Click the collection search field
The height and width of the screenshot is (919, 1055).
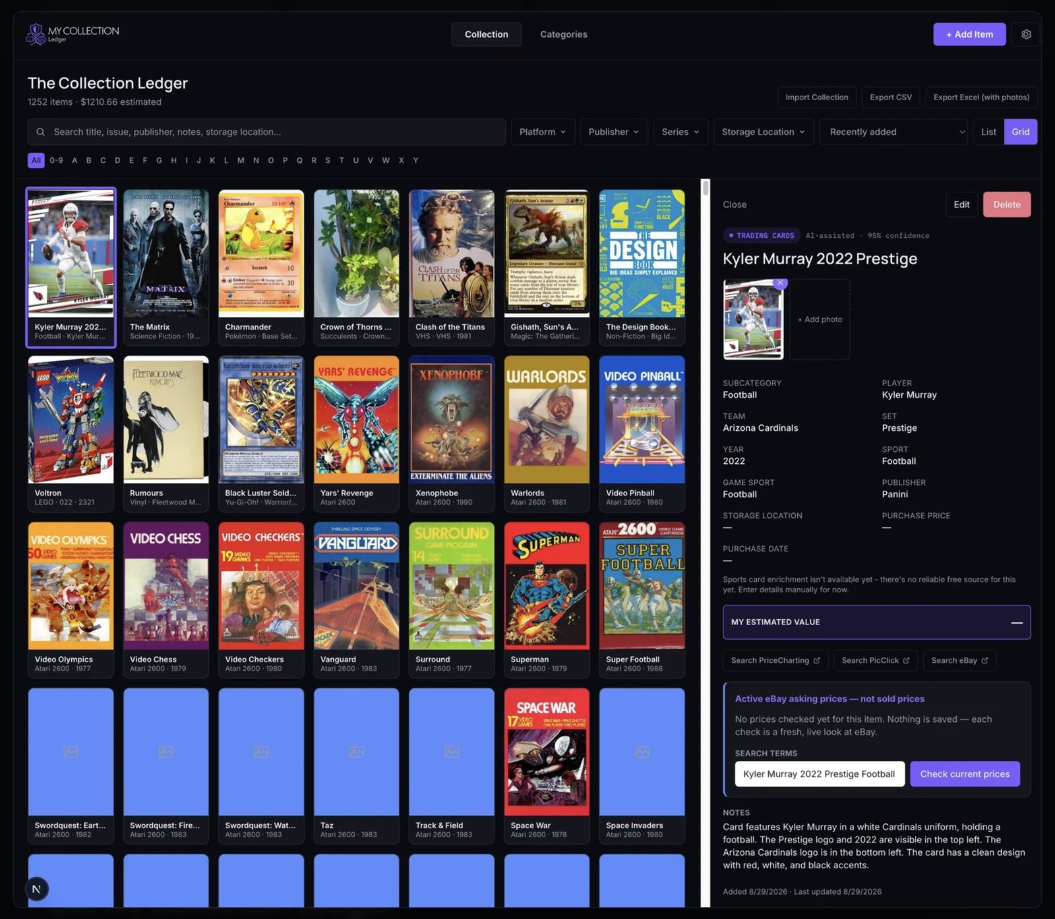pos(266,132)
